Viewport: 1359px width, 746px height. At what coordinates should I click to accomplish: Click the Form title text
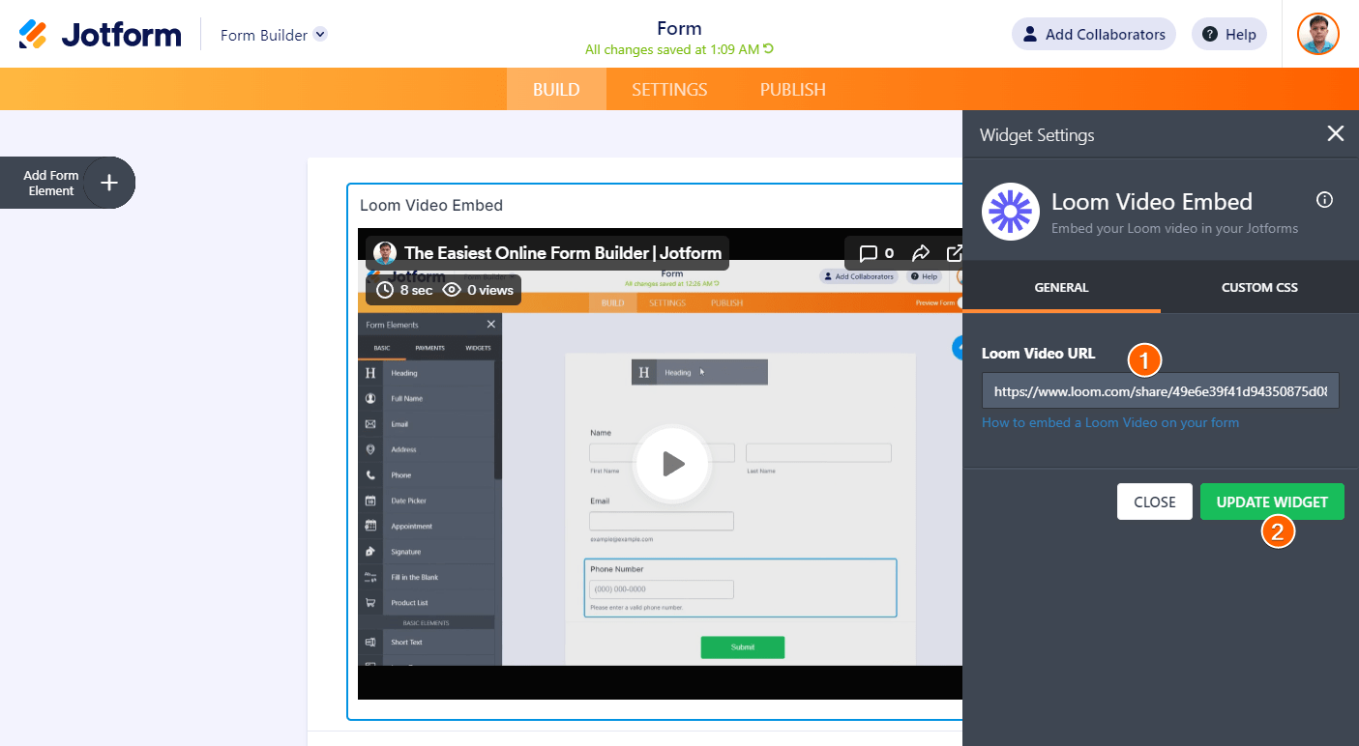679,28
